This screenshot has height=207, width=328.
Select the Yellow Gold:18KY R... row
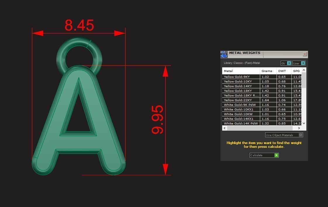click(x=262, y=95)
